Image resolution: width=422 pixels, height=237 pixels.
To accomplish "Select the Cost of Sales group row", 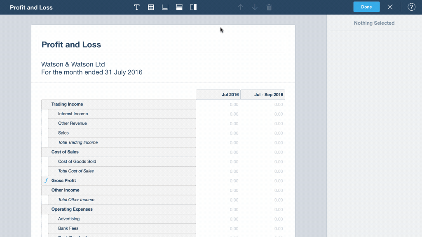I will tap(119, 152).
